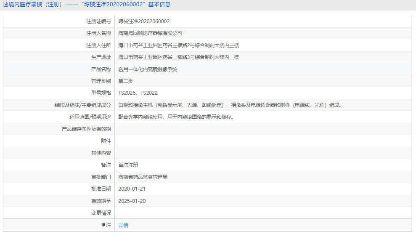This screenshot has width=416, height=234.
Task: Click the 附件 row label
Action: pyautogui.click(x=106, y=141)
